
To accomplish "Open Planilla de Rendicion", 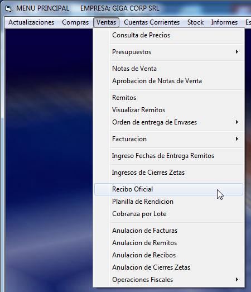I will coord(169,202).
